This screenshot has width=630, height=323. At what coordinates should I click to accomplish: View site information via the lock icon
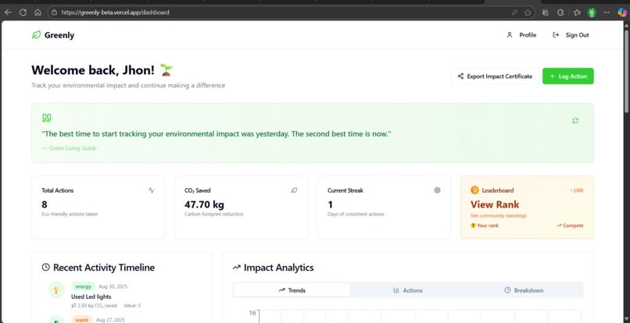click(x=54, y=12)
